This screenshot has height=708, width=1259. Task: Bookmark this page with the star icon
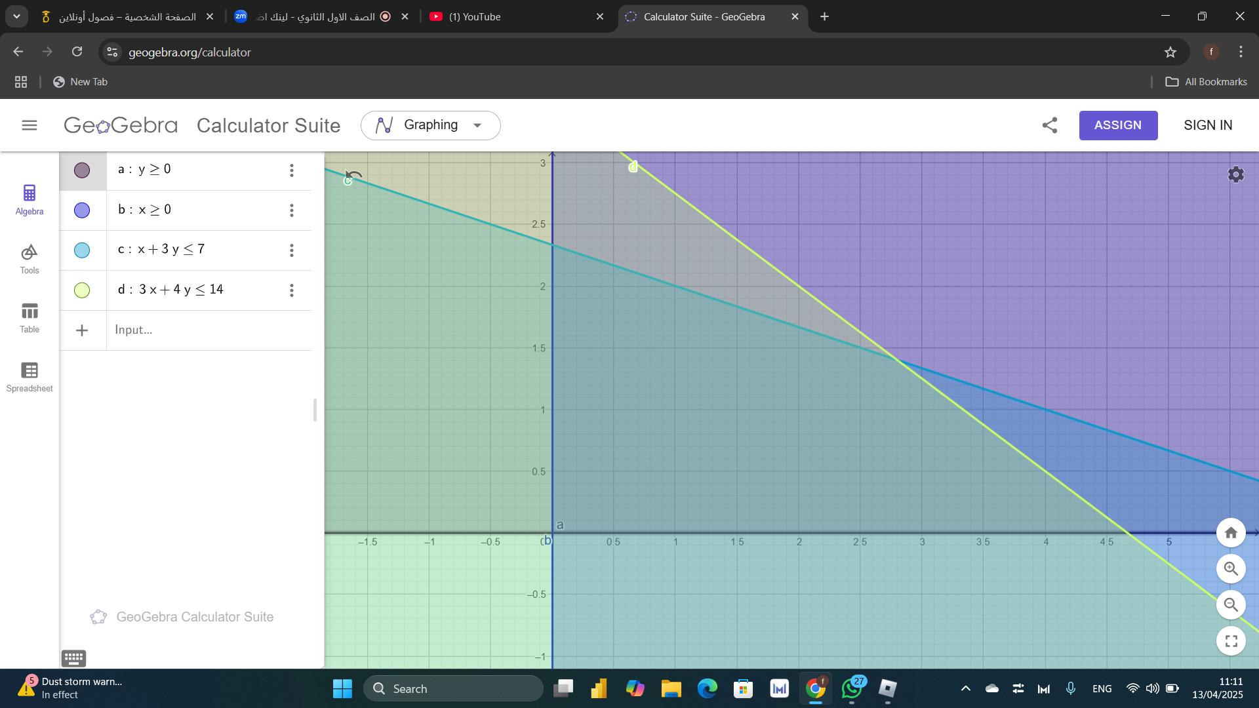1170,52
